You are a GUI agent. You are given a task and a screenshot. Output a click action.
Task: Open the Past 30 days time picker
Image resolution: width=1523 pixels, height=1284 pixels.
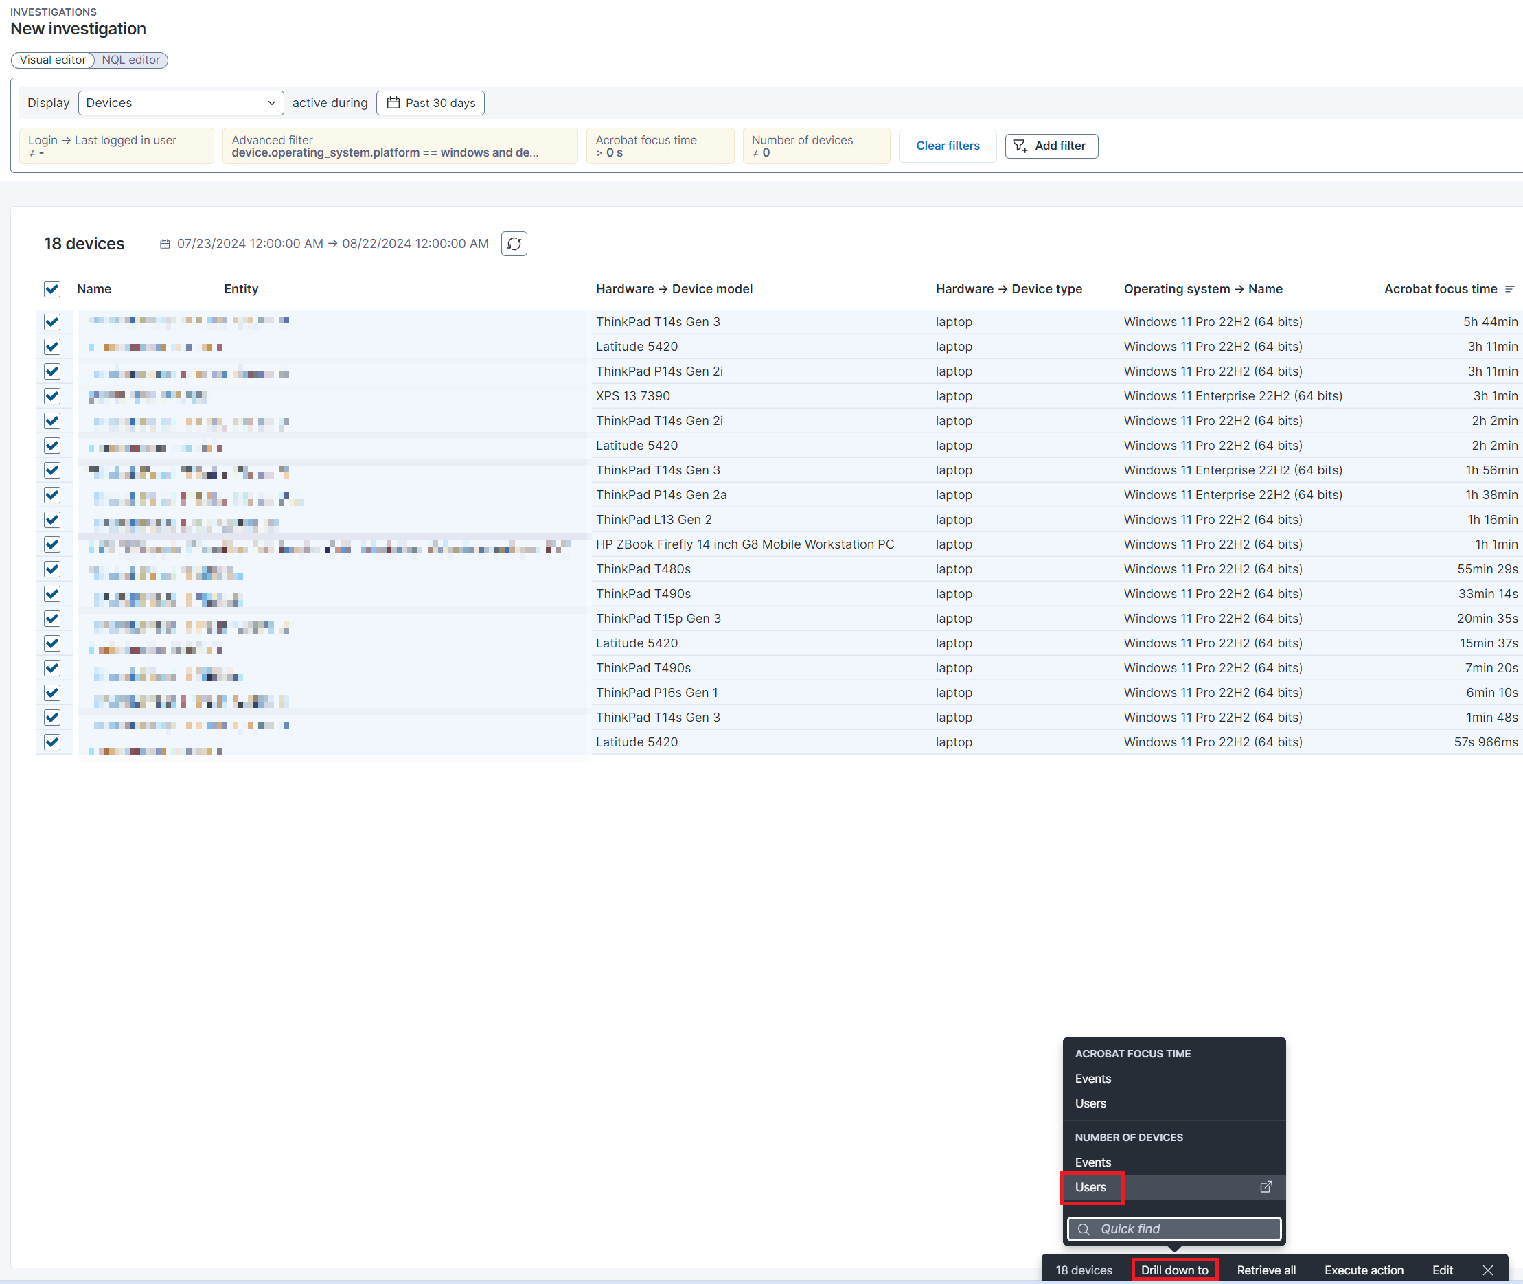click(431, 102)
